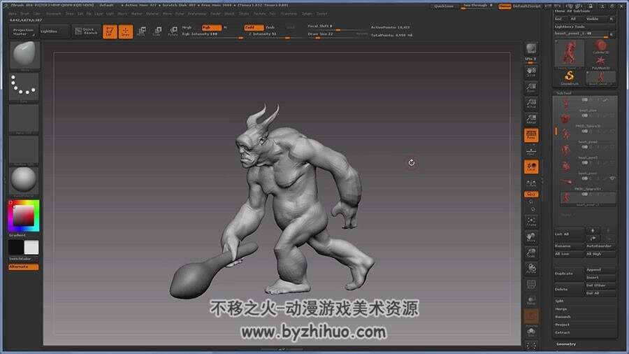Adjust the Focal Shift slider
This screenshot has height=354, width=629.
[337, 27]
